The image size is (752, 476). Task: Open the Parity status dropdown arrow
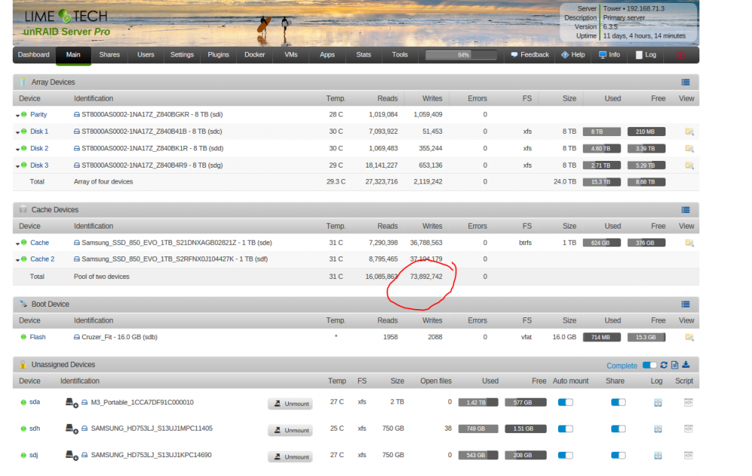[18, 116]
